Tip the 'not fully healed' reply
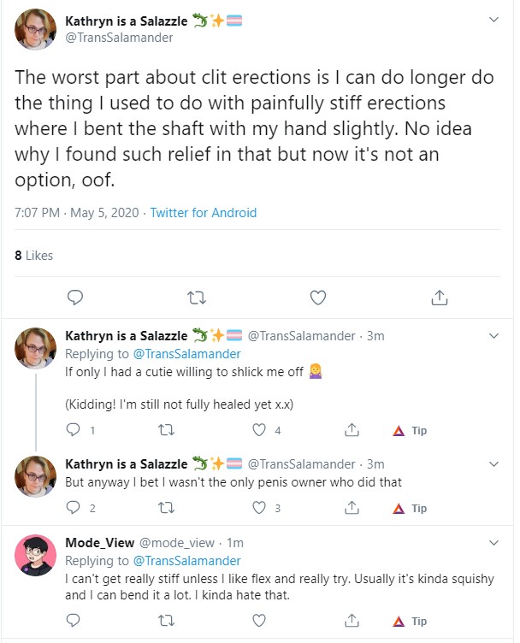The width and height of the screenshot is (520, 643). point(410,430)
